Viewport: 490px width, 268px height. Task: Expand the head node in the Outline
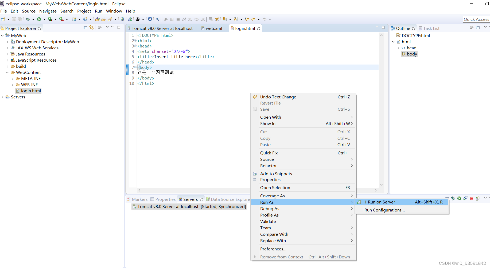pyautogui.click(x=398, y=48)
